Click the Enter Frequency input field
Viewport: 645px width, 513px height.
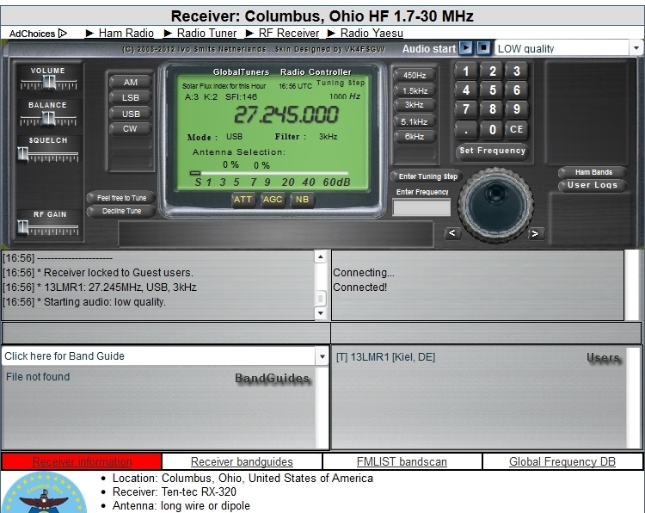pyautogui.click(x=421, y=207)
